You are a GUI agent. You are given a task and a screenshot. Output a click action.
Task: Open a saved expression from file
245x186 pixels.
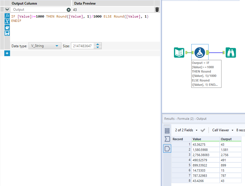7,27
